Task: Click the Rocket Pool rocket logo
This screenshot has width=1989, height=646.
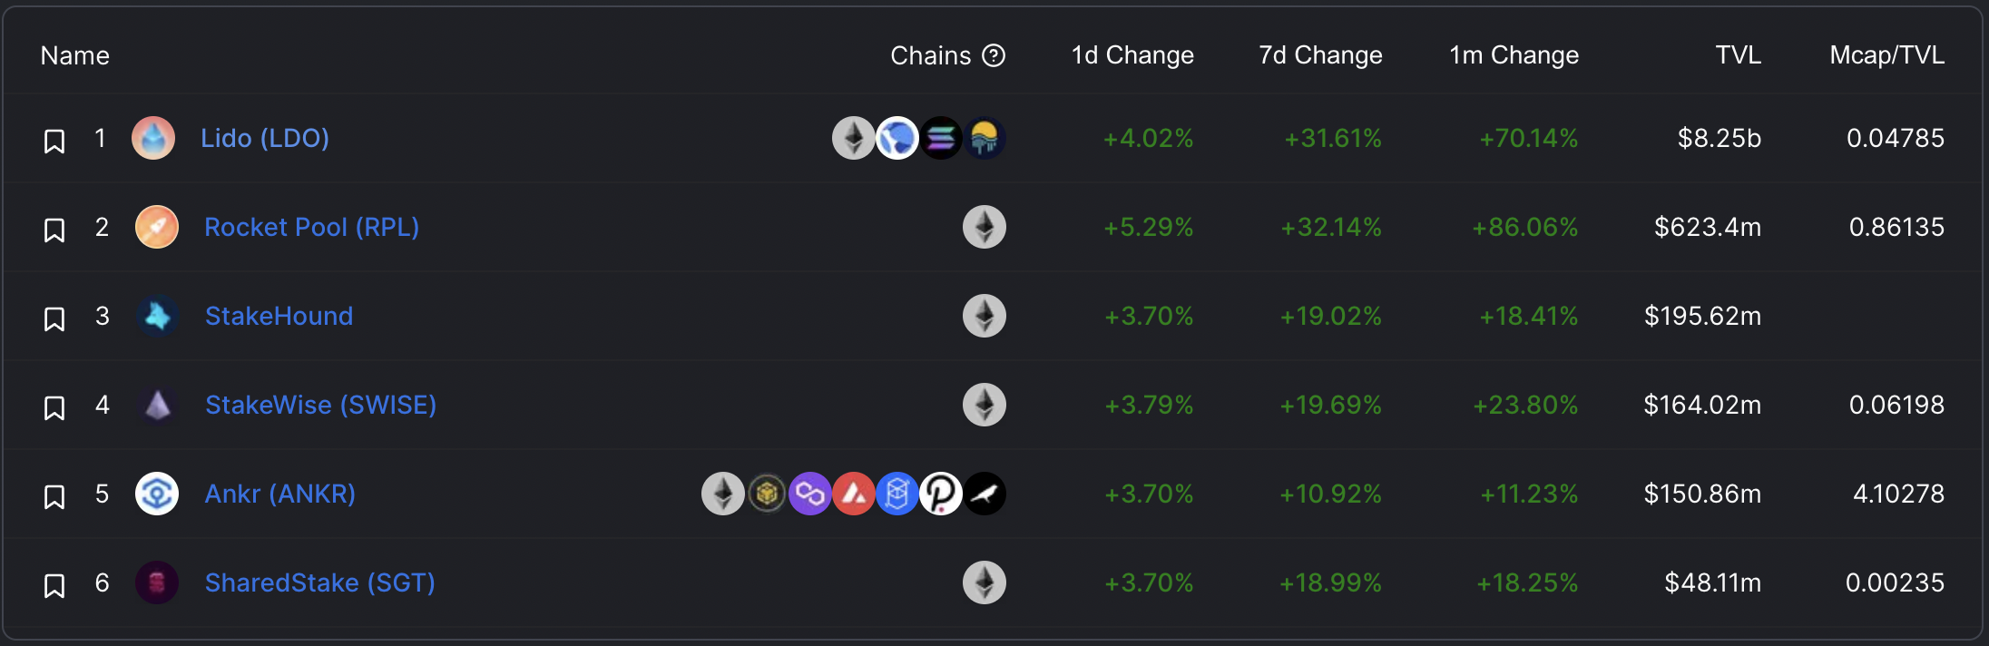Action: [157, 227]
